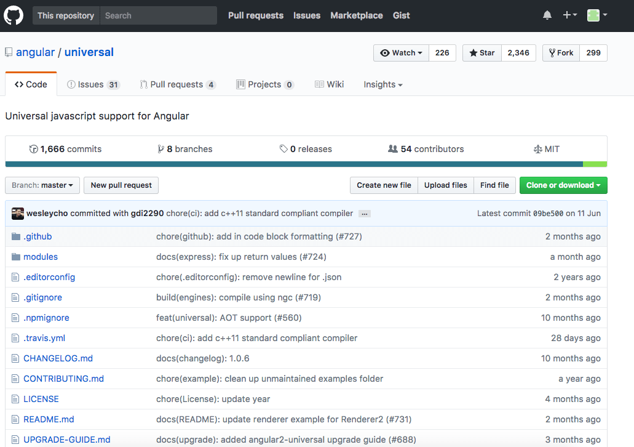Viewport: 634px width, 447px height.
Task: Click the commits history clock icon
Action: [34, 149]
